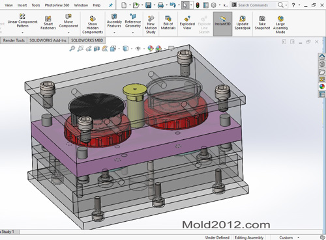
Task: Open the Smart Fasteners tool
Action: tap(48, 22)
